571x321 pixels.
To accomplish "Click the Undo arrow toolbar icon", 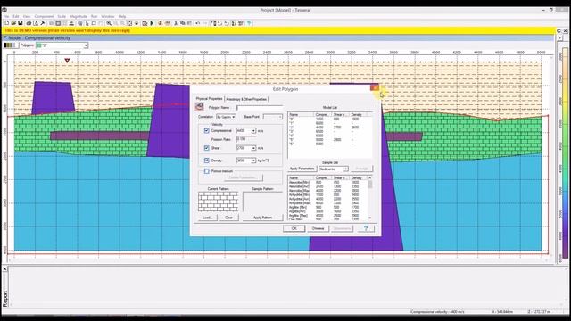I will [x=198, y=23].
